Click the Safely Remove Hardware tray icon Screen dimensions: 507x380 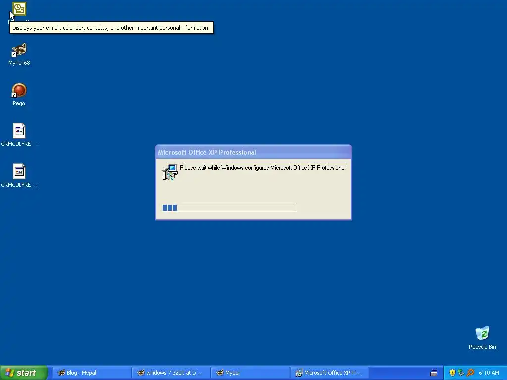click(461, 373)
